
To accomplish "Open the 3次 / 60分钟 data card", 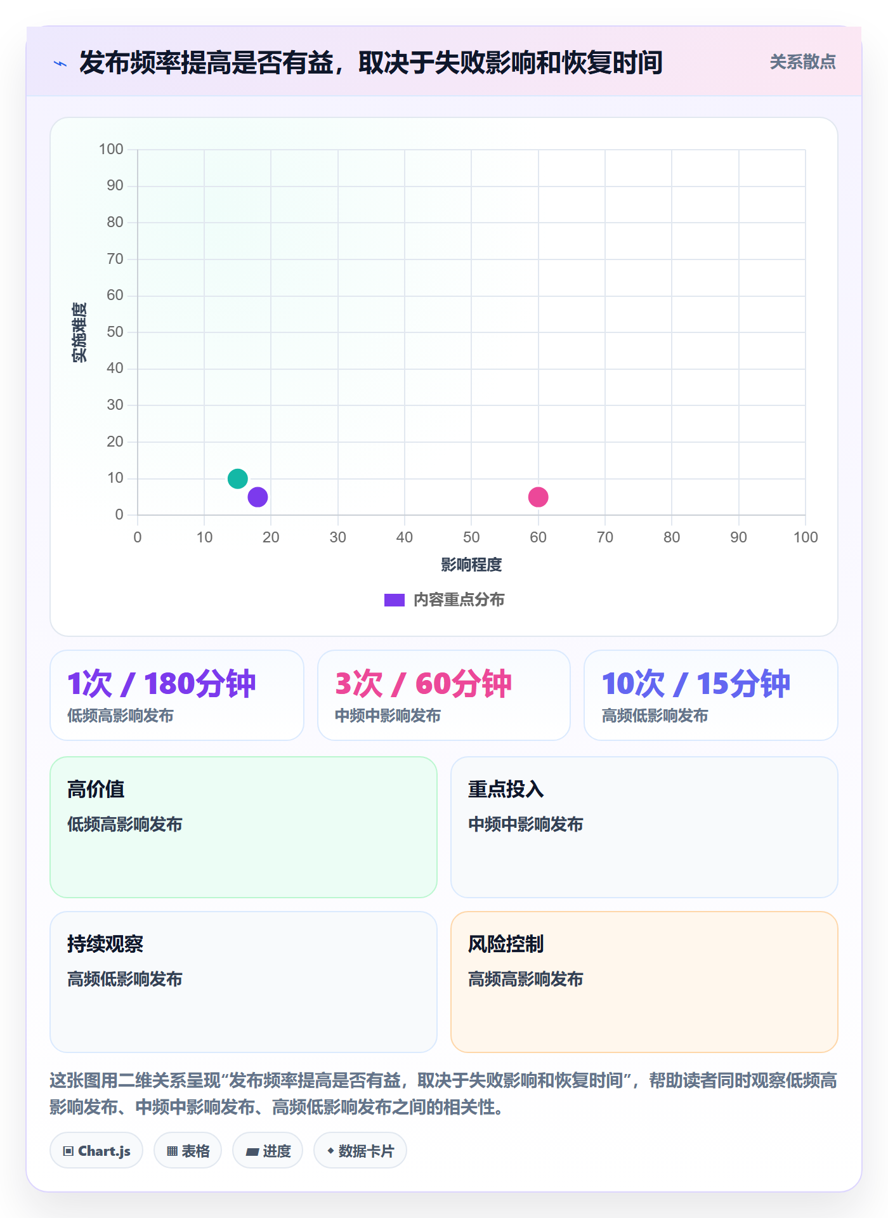I will (444, 695).
